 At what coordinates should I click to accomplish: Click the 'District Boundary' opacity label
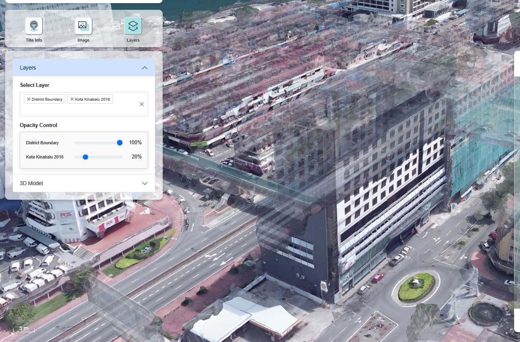[x=43, y=143]
